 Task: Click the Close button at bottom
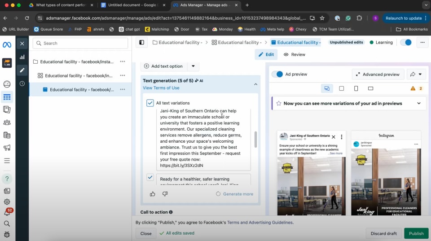click(x=145, y=233)
